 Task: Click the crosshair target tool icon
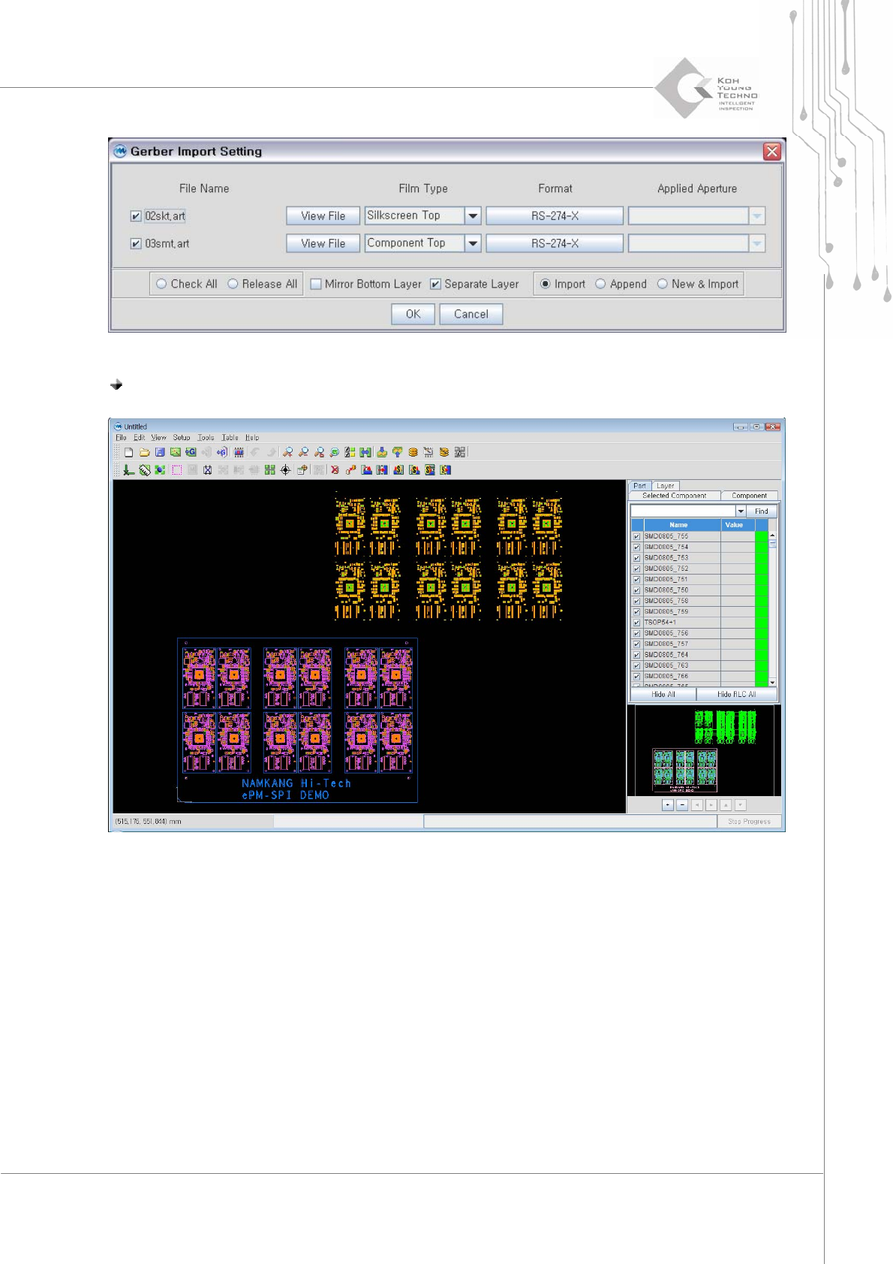point(286,470)
